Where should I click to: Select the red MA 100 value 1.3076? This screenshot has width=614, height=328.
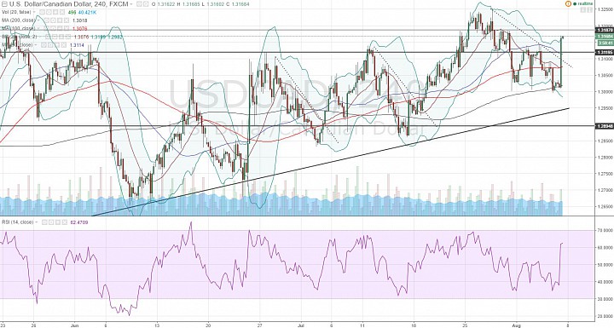[80, 29]
